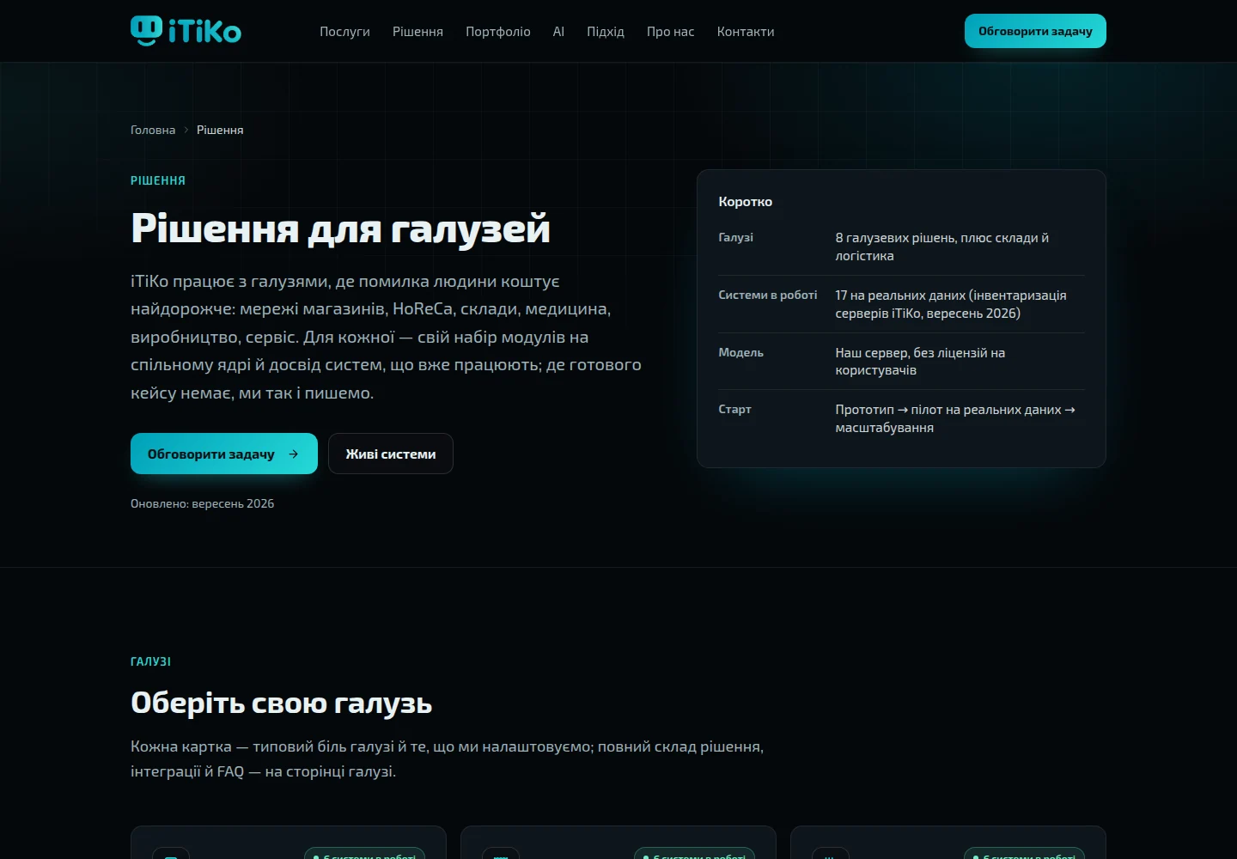Open 'Контакти' in the top menu
The image size is (1237, 859).
(746, 31)
